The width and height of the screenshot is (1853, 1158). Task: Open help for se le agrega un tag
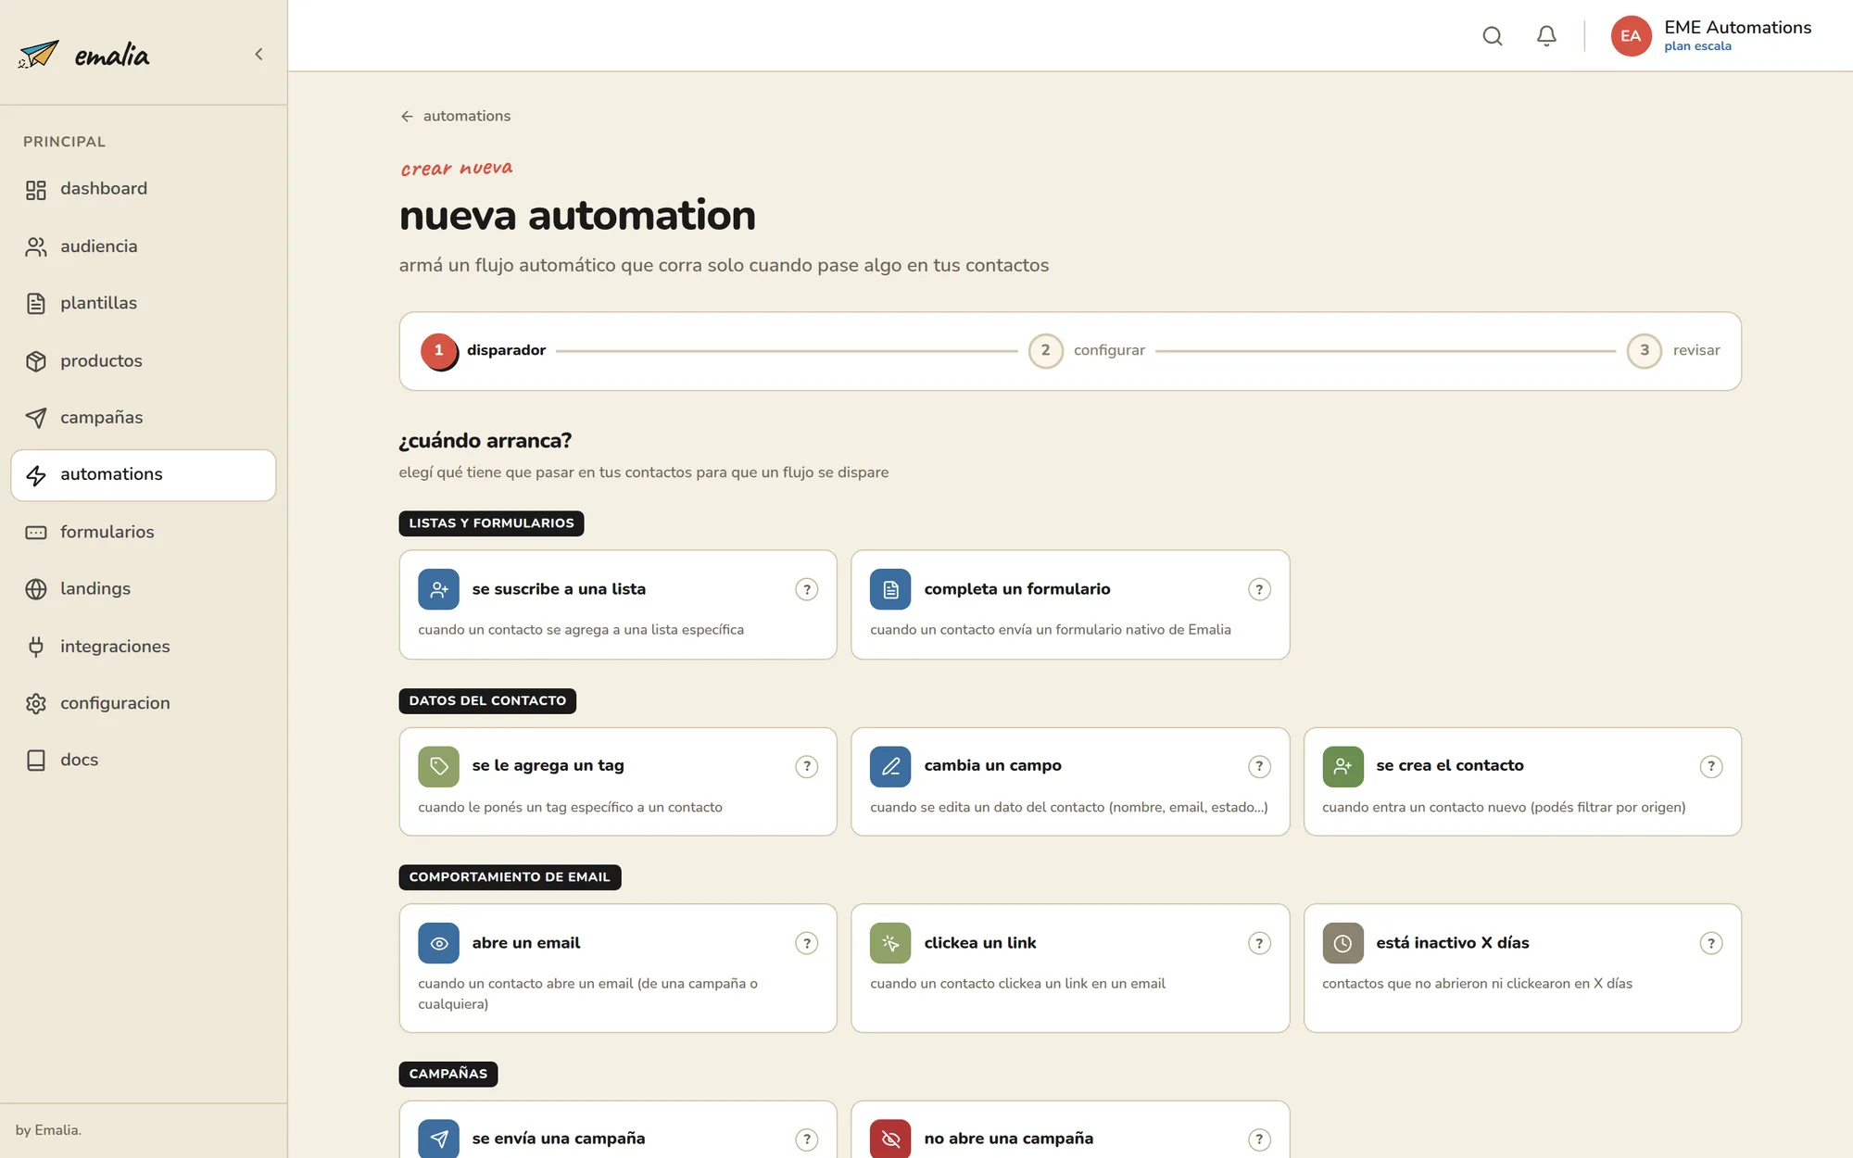[807, 766]
